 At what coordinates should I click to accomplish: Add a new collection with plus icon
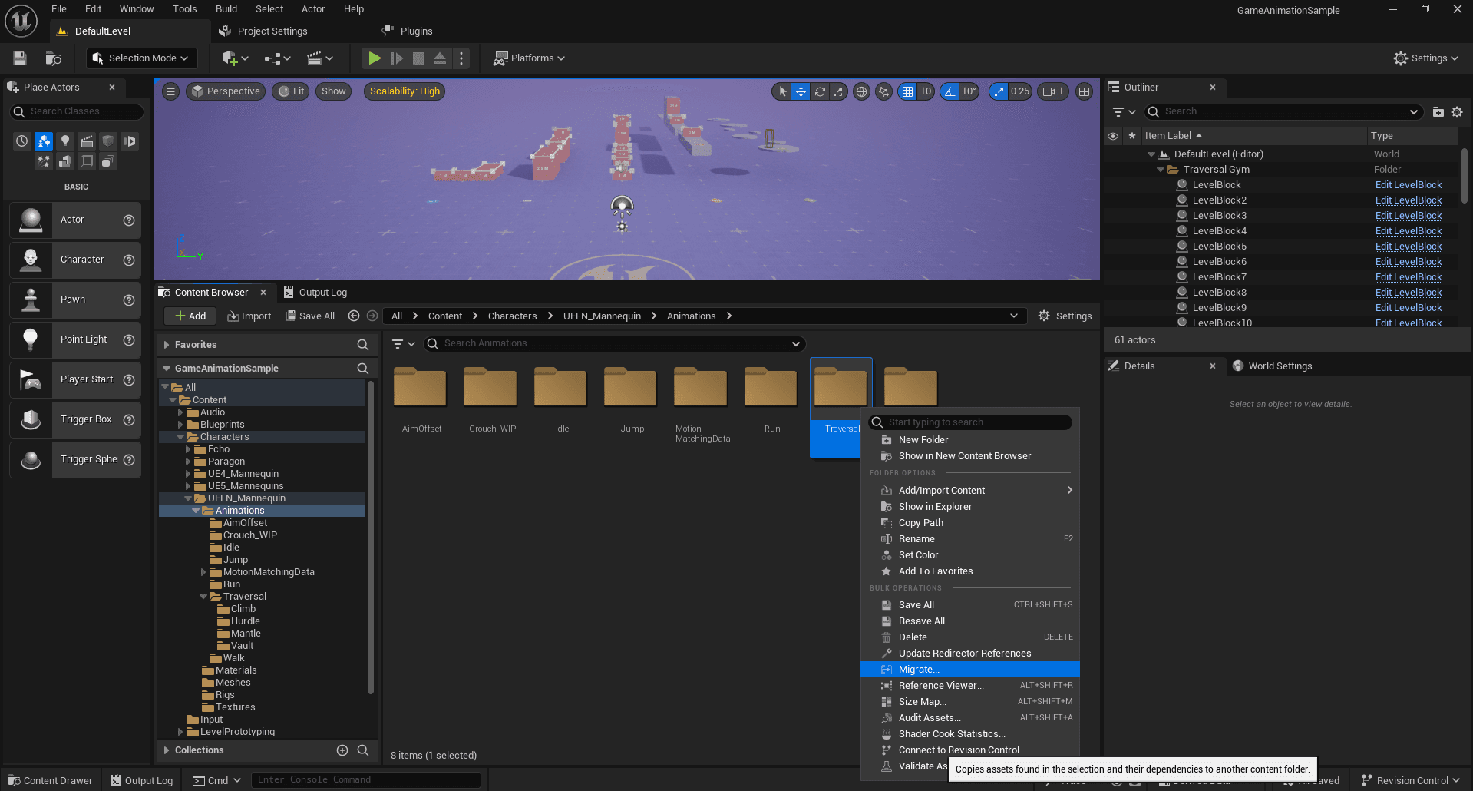(342, 750)
